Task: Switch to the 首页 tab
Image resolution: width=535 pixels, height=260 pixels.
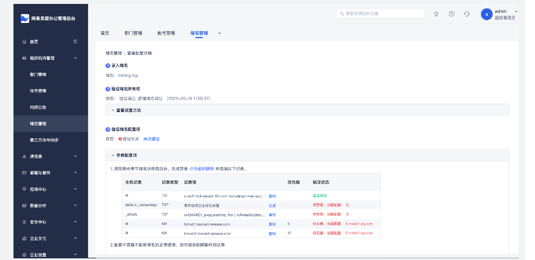Action: coord(105,34)
